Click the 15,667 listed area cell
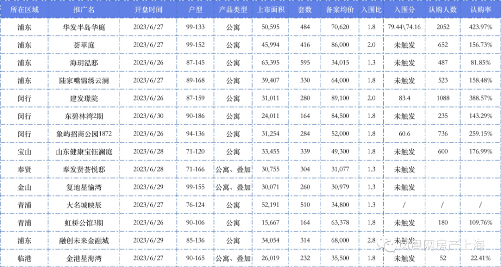 (271, 222)
